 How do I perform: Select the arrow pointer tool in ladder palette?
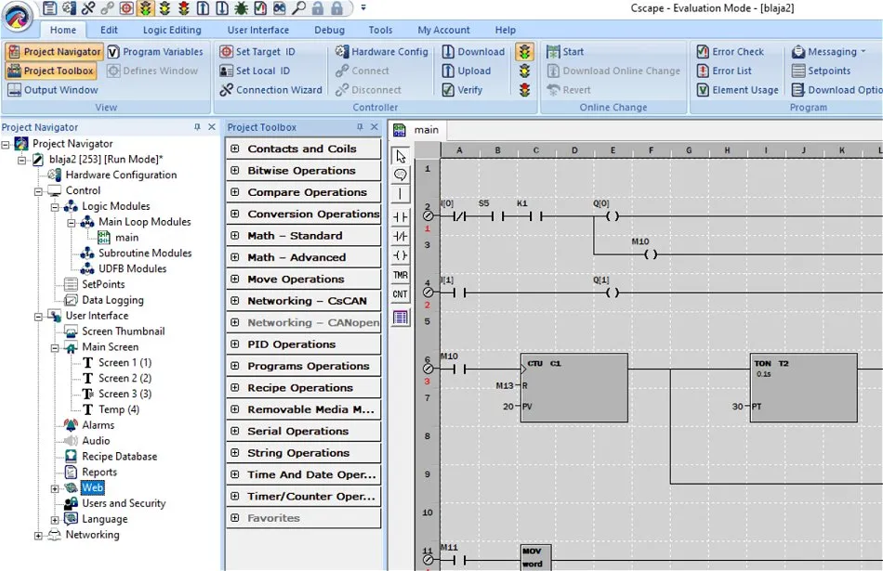click(401, 156)
